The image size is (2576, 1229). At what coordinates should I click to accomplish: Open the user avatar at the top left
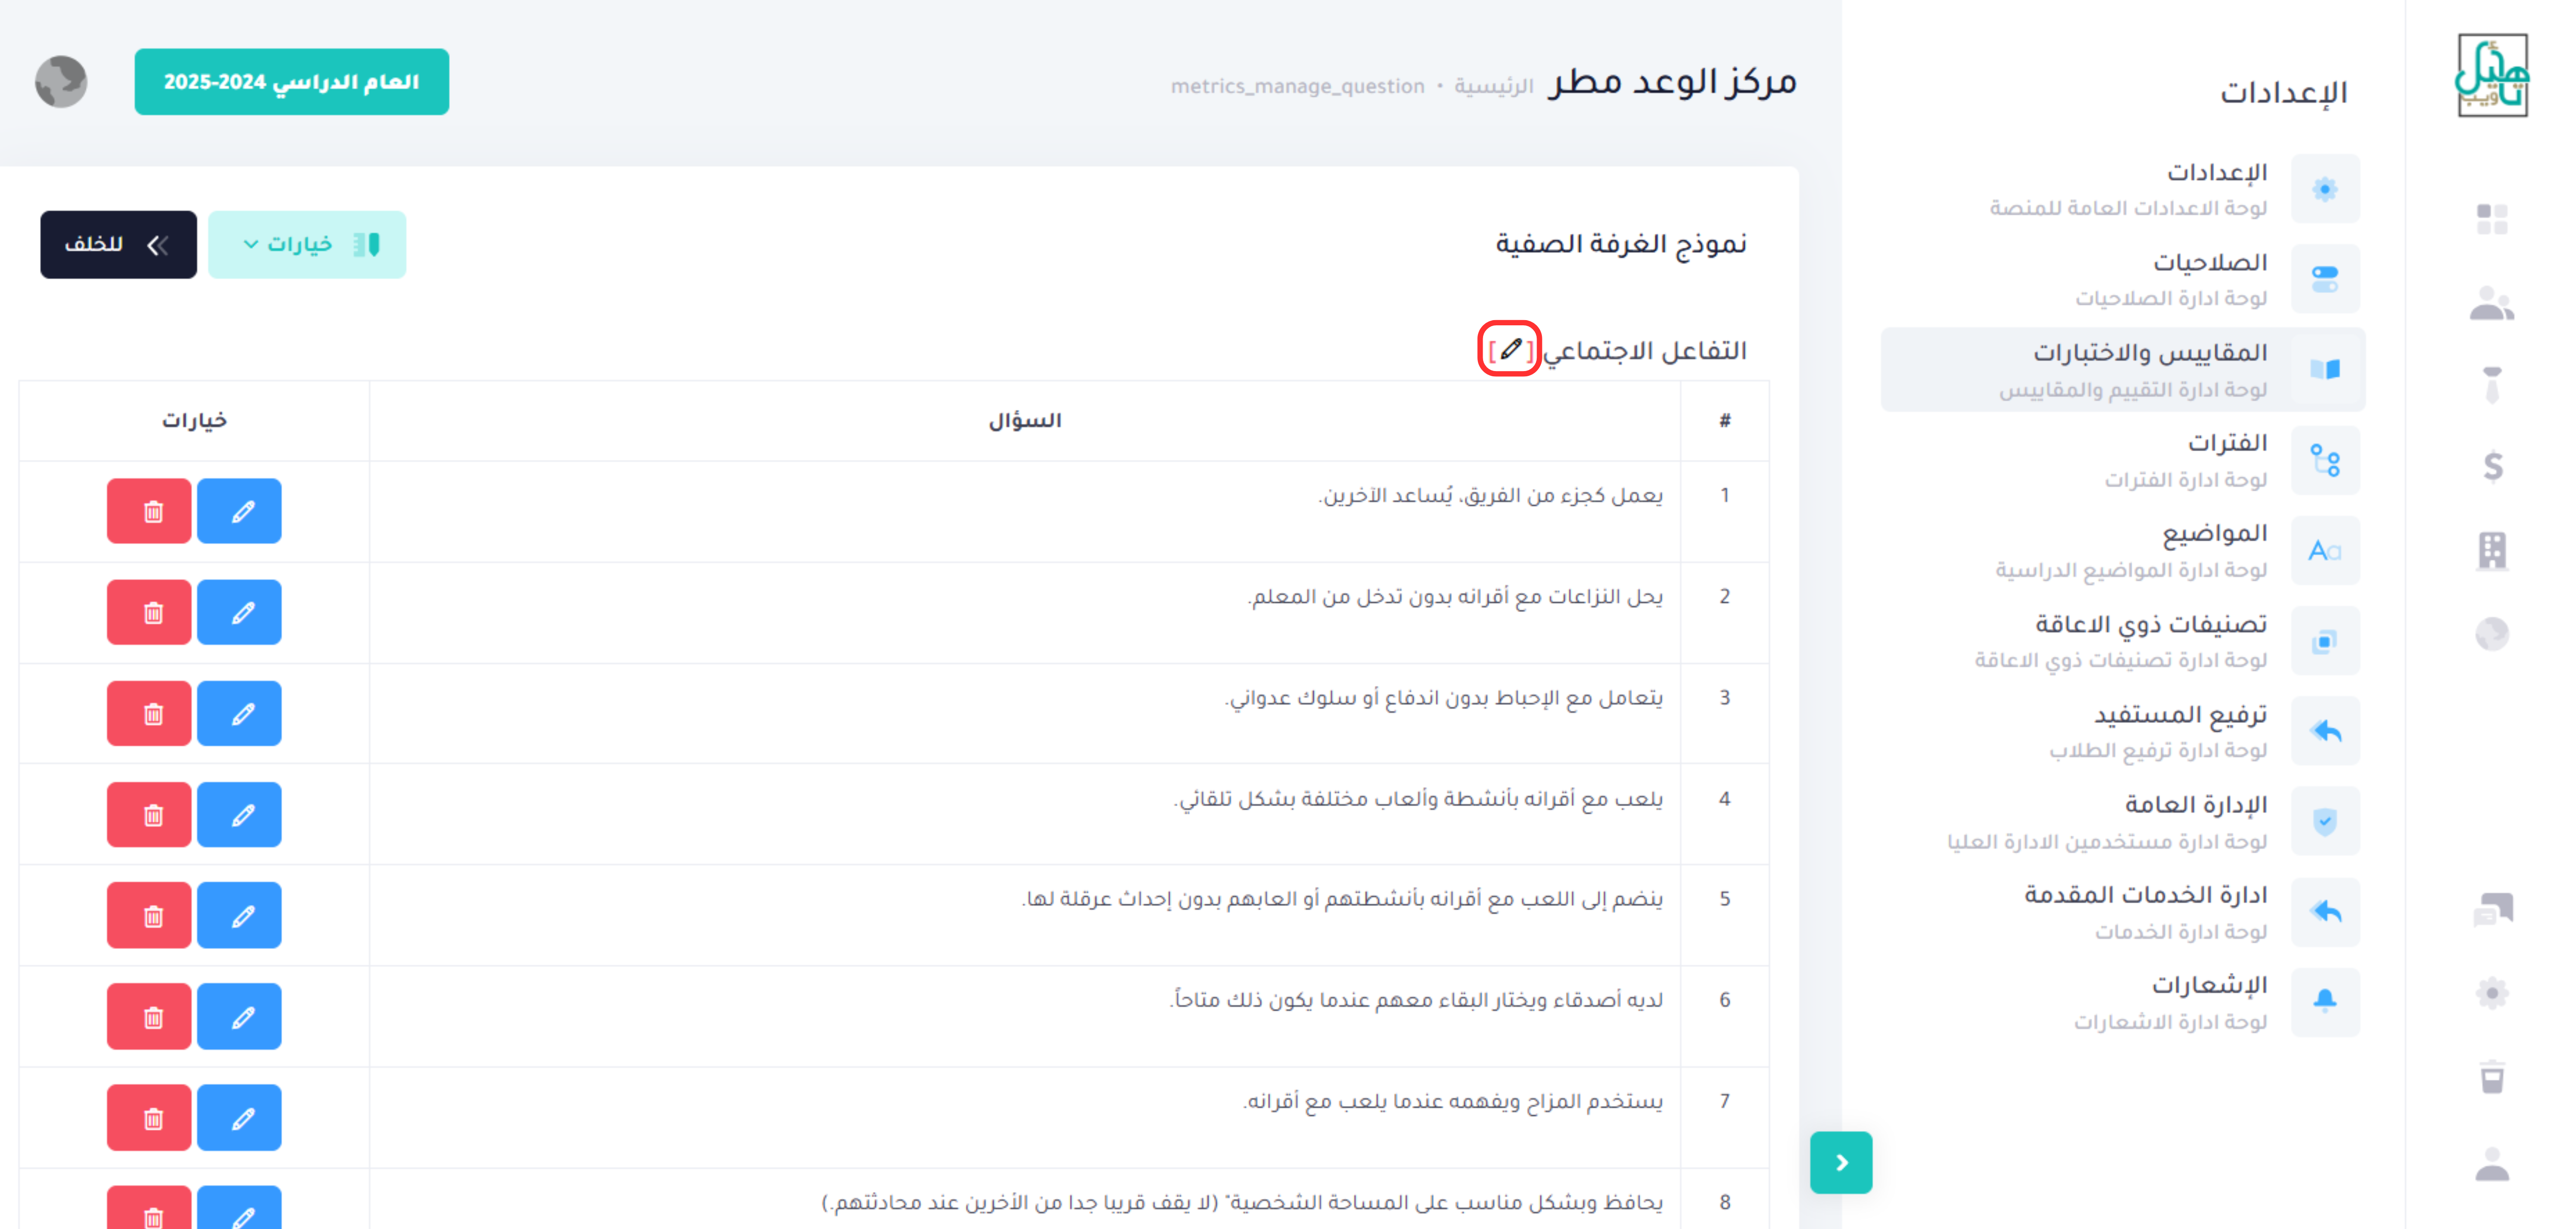click(x=61, y=82)
